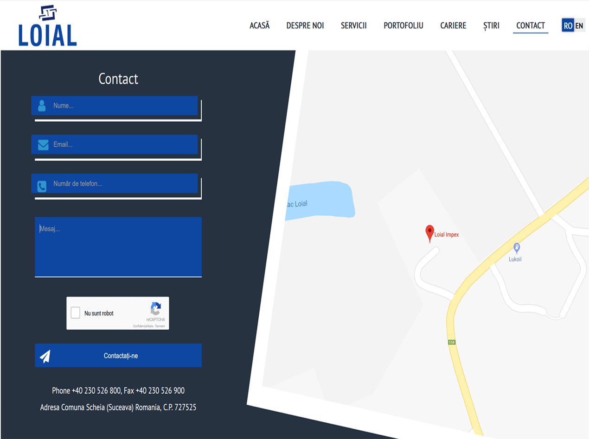589x439 pixels.
Task: Open the SERVICII menu item
Action: (x=353, y=25)
